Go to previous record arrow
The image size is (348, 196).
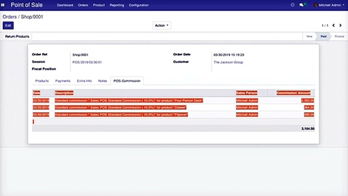coord(334,25)
